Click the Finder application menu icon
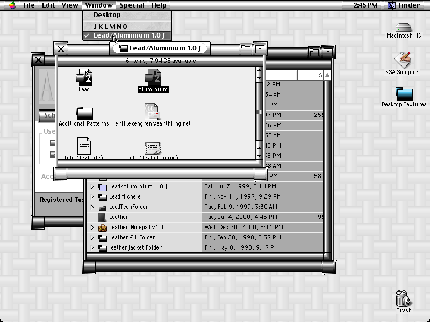Viewport: 430px width, 322px height. (391, 5)
